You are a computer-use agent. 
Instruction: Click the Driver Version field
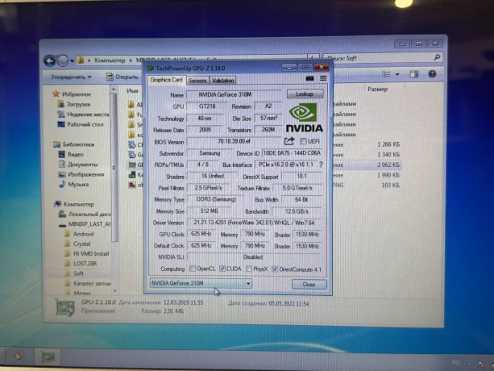pos(254,223)
